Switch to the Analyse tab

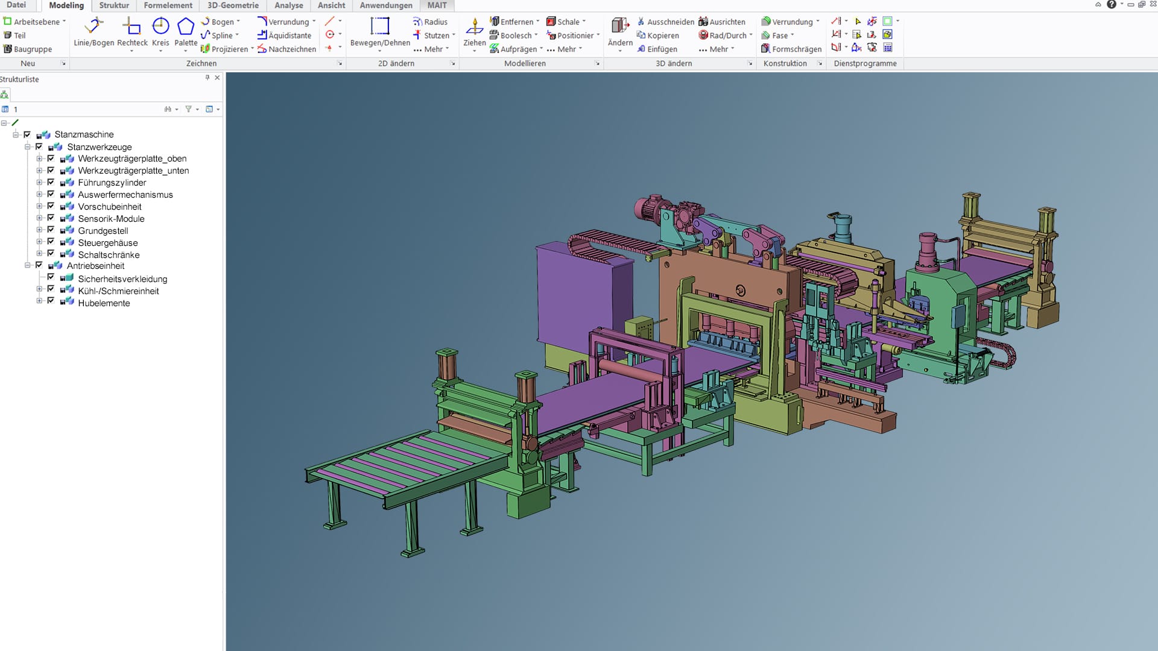[289, 5]
